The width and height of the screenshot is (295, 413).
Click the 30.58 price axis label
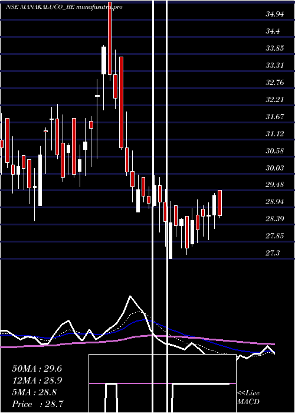(275, 151)
